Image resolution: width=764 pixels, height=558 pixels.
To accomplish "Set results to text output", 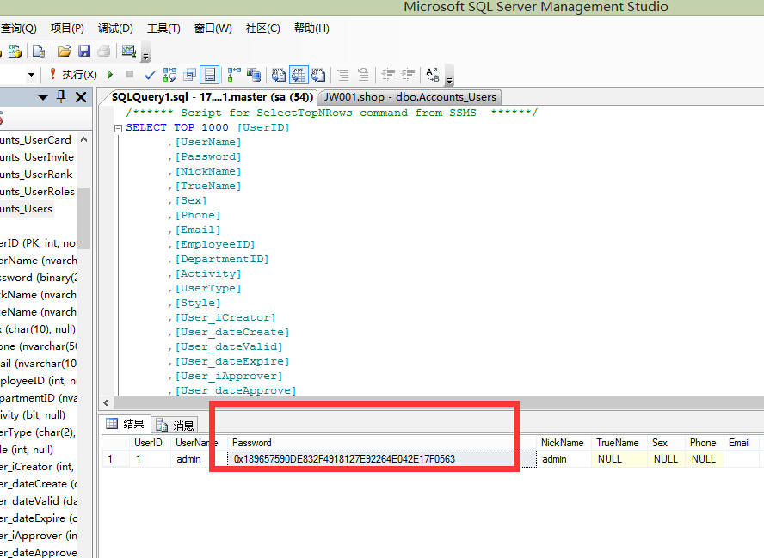I will coord(278,75).
